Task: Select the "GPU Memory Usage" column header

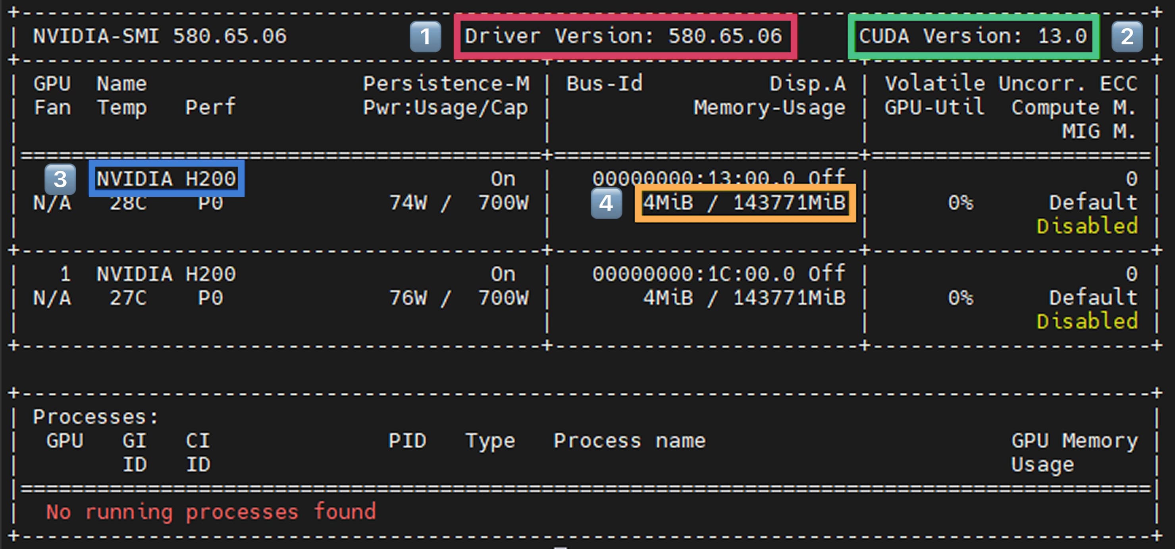Action: click(x=1074, y=453)
